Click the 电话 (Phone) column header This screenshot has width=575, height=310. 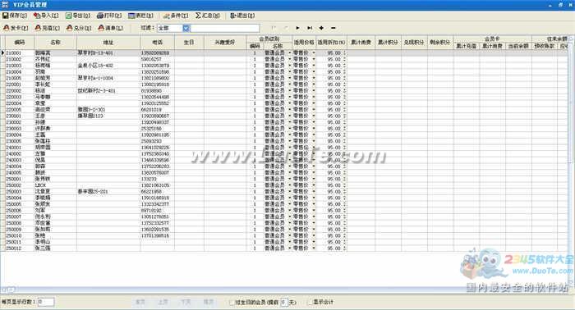pos(158,43)
